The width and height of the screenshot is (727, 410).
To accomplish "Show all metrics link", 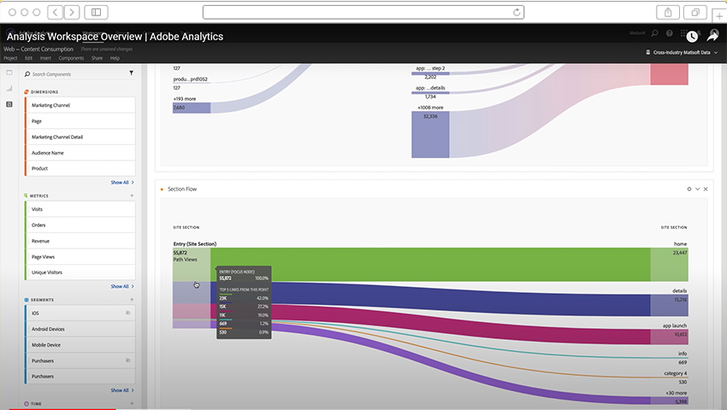I will [122, 286].
